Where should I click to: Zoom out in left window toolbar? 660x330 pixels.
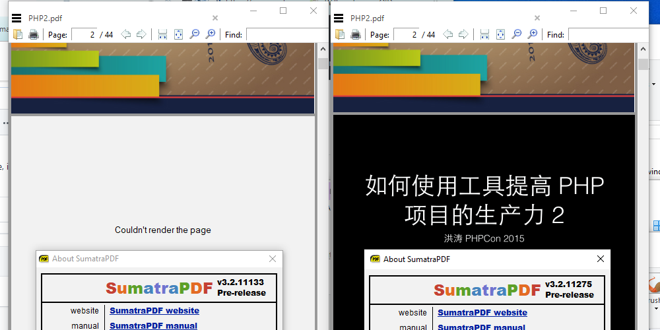(194, 34)
